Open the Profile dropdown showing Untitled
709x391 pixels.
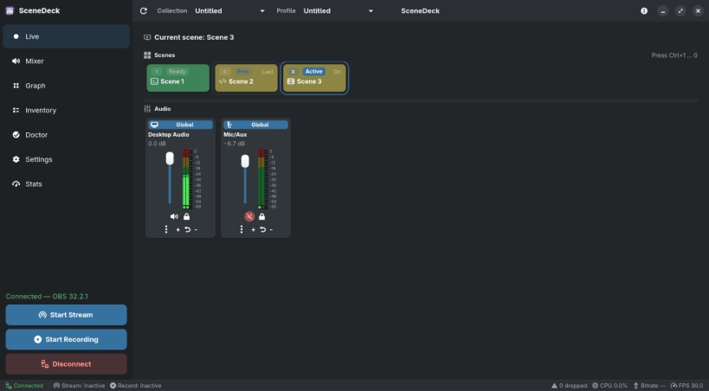338,11
